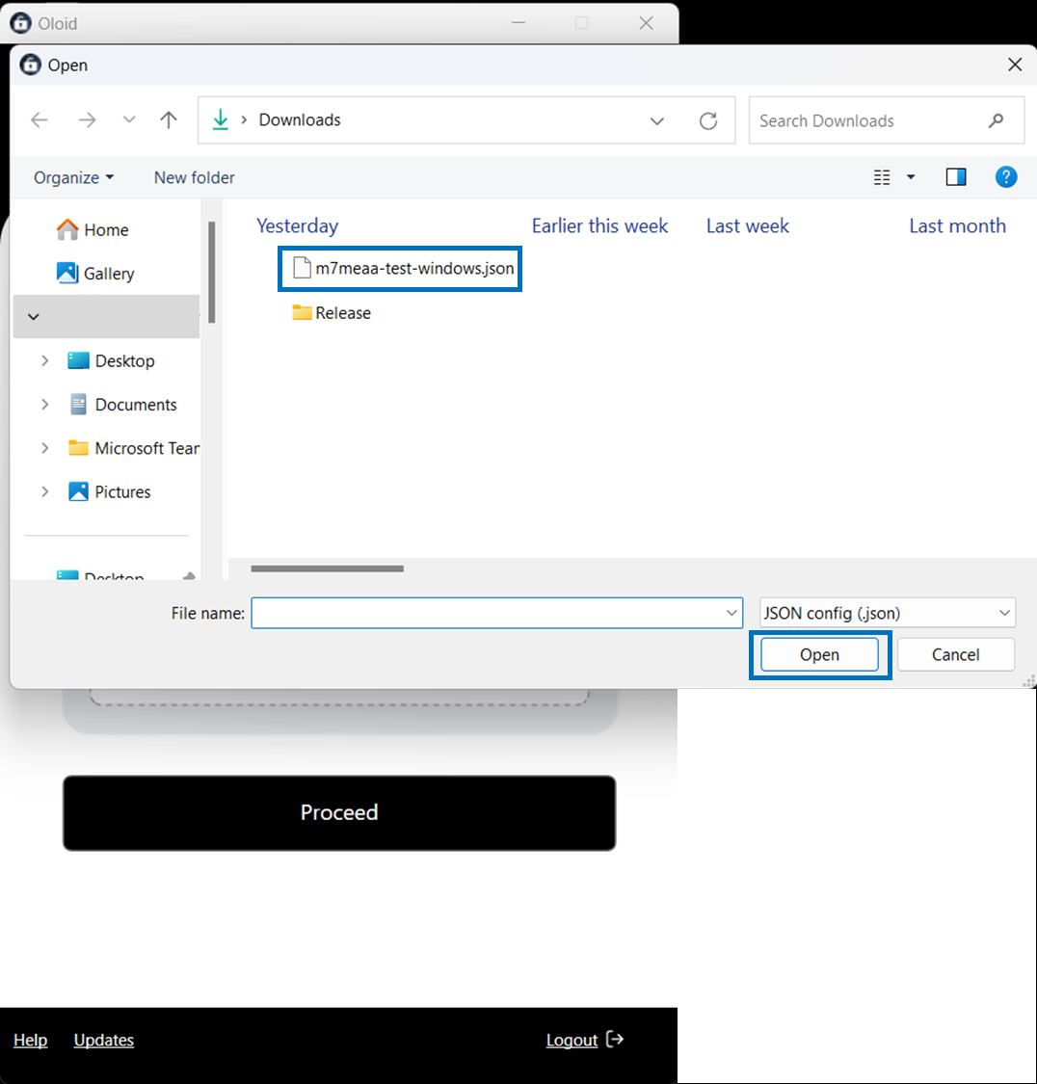The width and height of the screenshot is (1037, 1084).
Task: Select Pictures folder in sidebar
Action: point(109,491)
